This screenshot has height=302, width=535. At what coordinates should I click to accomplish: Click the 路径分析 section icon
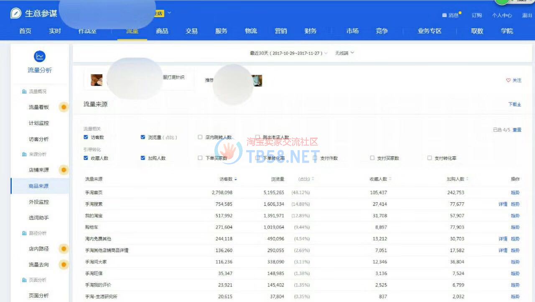click(24, 233)
